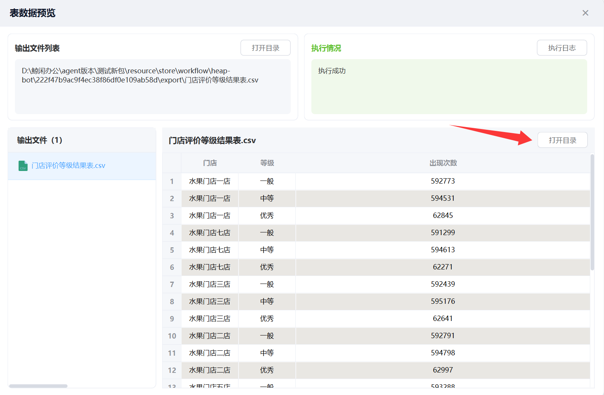Screen dimensions: 604x395
Task: Click the output file path text
Action: pos(140,76)
